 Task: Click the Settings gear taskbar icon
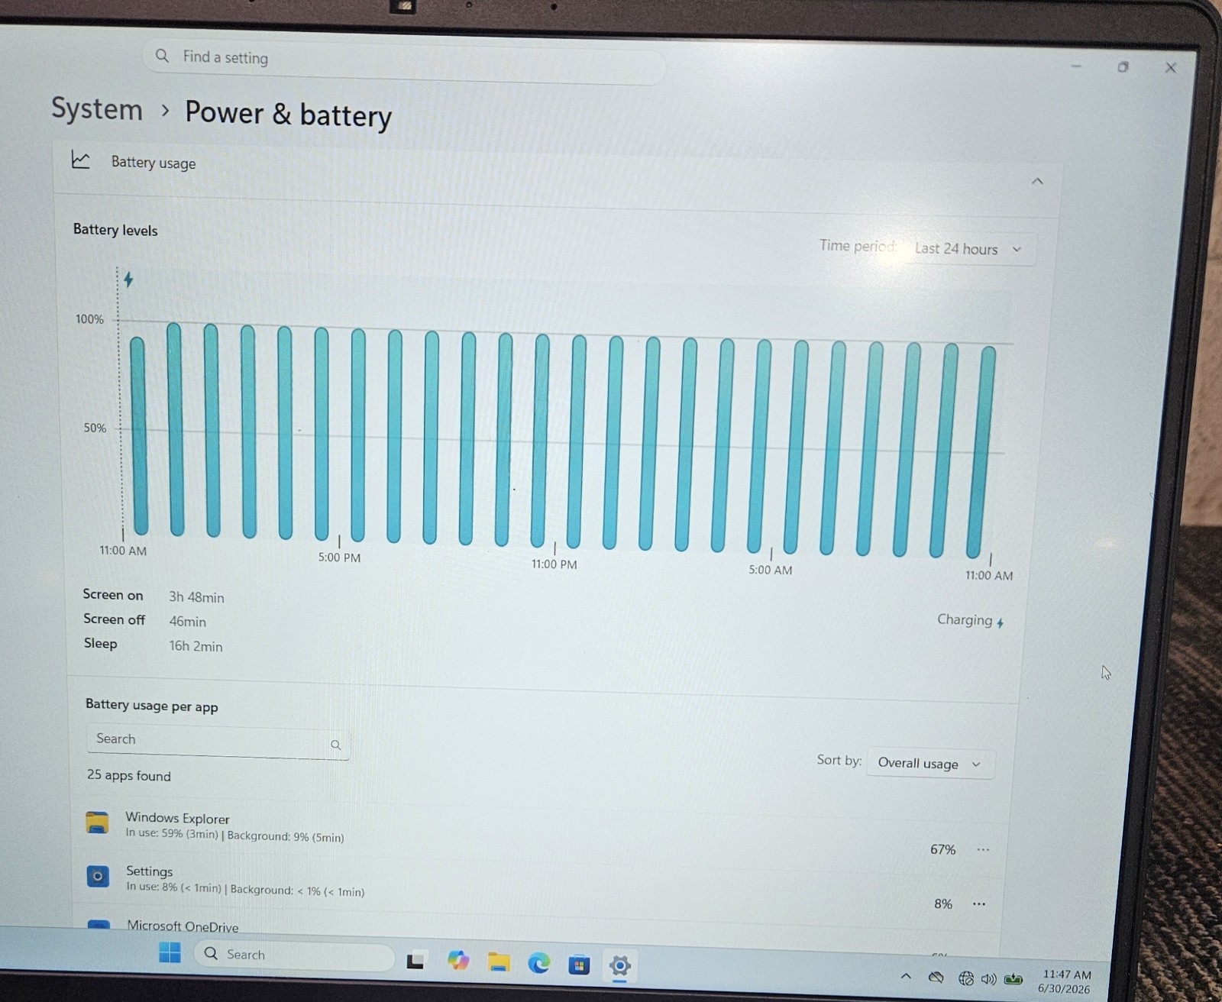coord(619,966)
